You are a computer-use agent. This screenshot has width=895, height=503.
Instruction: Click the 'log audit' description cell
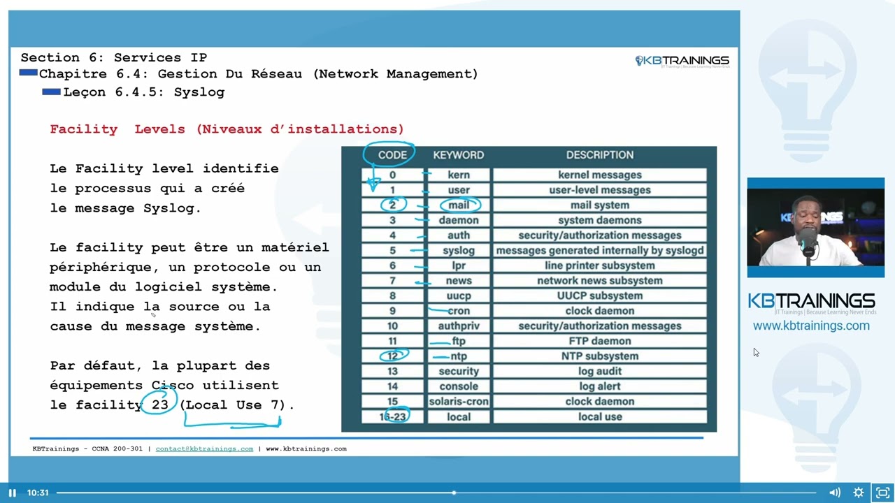click(600, 371)
